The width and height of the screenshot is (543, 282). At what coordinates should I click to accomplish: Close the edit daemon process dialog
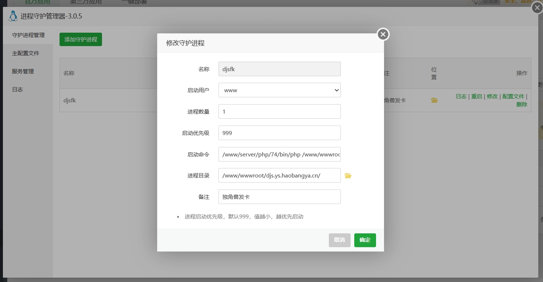(383, 34)
